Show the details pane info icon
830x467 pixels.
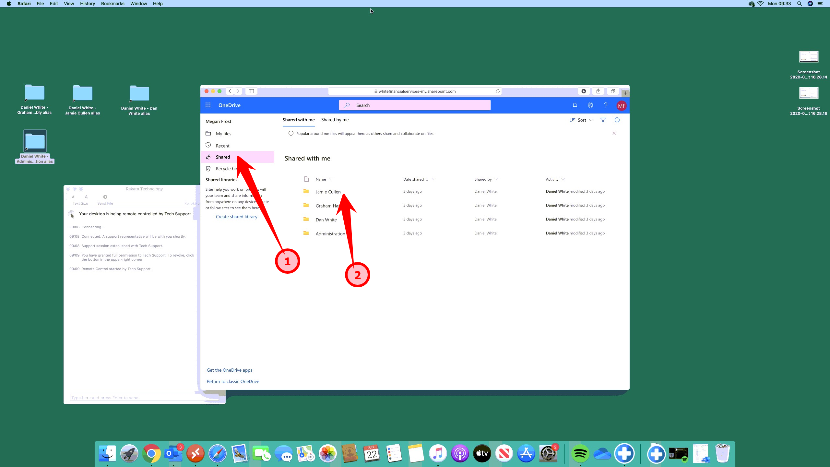point(617,120)
